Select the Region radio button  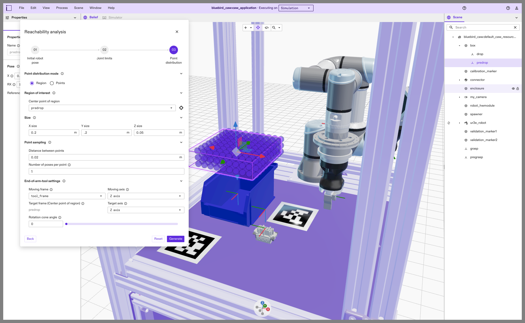point(32,83)
